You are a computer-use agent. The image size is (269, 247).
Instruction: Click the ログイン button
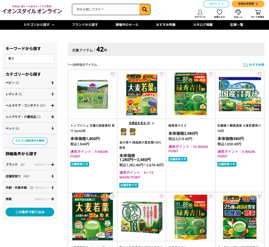pos(216,4)
